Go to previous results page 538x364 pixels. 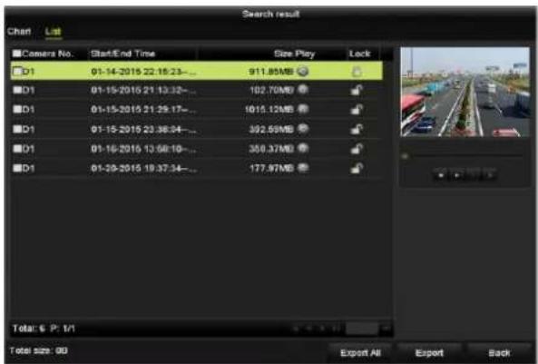click(308, 329)
